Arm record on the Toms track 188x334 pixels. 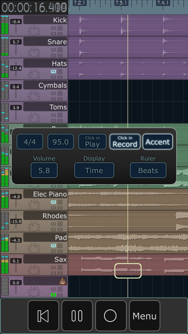tap(60, 115)
